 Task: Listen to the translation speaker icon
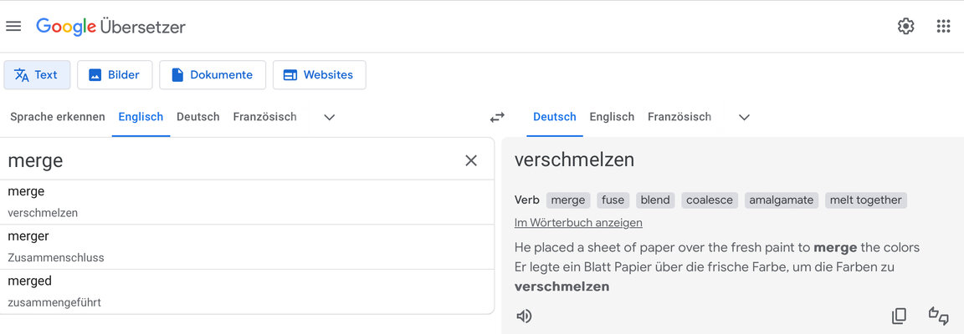(x=524, y=316)
